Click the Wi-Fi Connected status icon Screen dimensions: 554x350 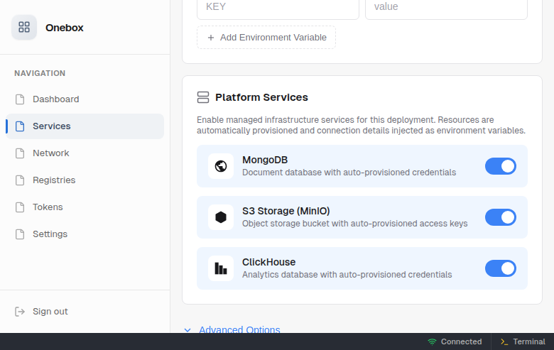point(432,341)
